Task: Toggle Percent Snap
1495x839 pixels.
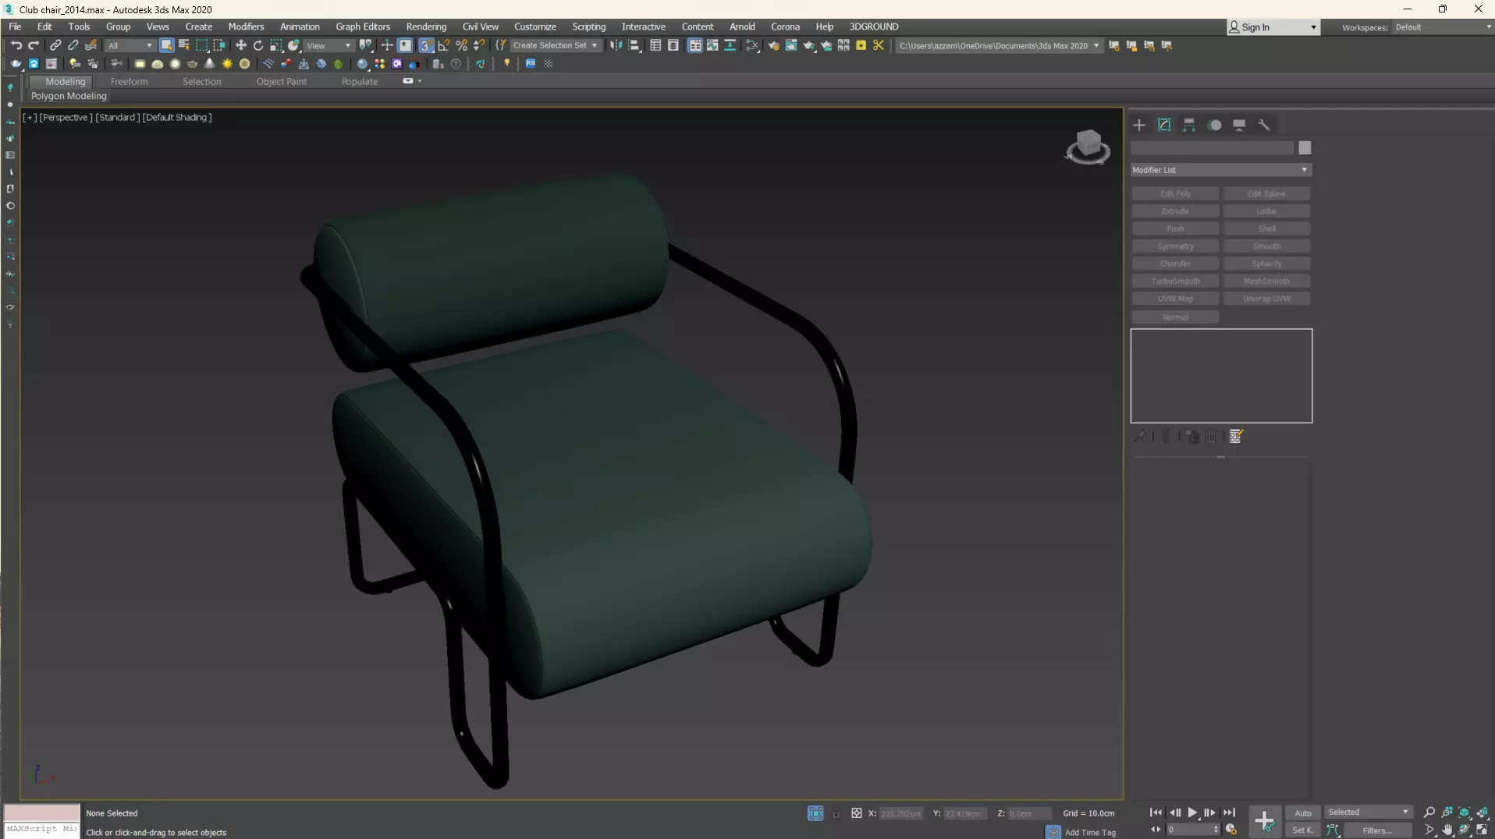Action: pyautogui.click(x=461, y=45)
